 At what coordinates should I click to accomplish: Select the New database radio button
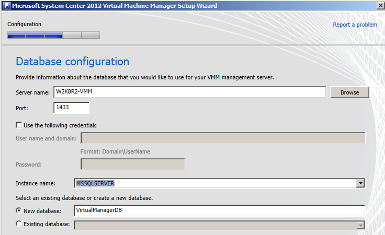click(x=19, y=210)
